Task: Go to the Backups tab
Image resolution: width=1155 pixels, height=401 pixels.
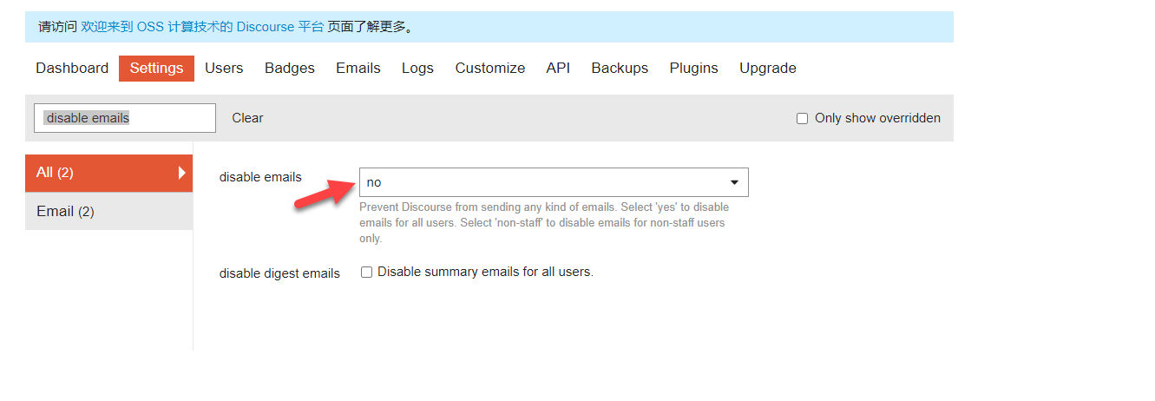Action: (620, 69)
